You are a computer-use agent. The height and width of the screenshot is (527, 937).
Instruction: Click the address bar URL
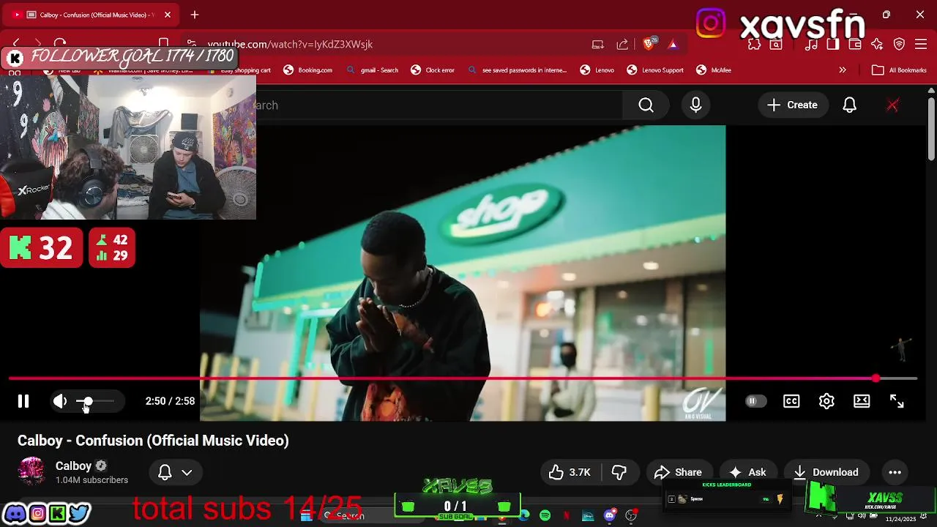(290, 45)
